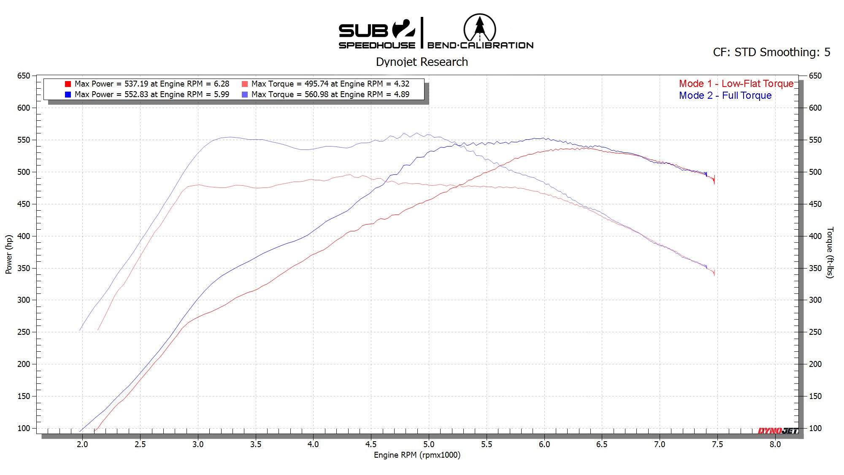Click the Torque (ft-lbs) axis label
Screen dimensions: 844x475
click(x=830, y=252)
